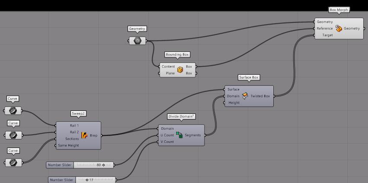Click the U Count input
The height and width of the screenshot is (183, 368).
tap(167, 135)
